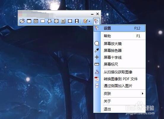This screenshot has height=119, width=164.
Task: Capture full screen toolbar icon
Action: click(56, 21)
